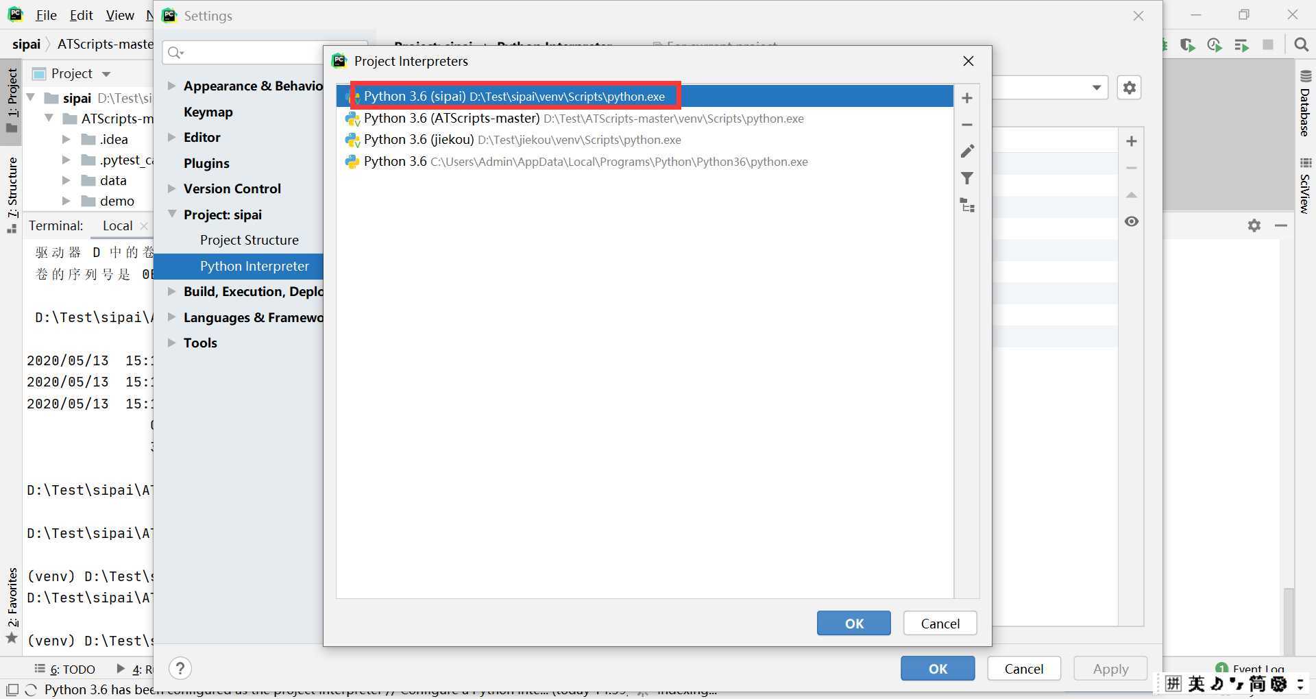
Task: Click IME language indicator in system tray
Action: [1196, 683]
